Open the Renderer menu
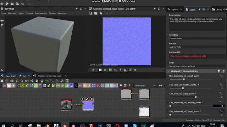 coord(62,13)
